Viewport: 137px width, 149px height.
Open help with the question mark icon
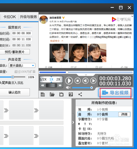(x=71, y=94)
